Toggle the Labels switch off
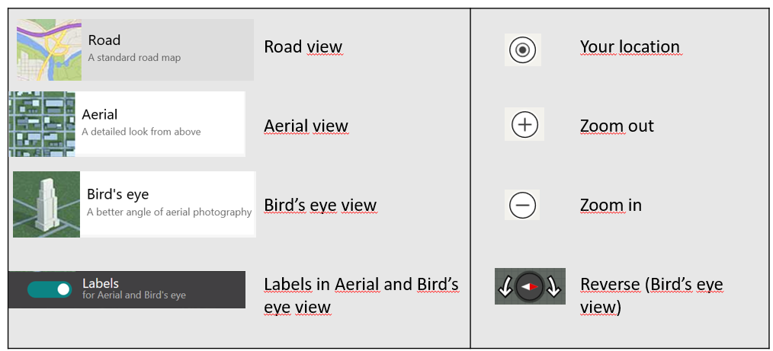The height and width of the screenshot is (351, 773). click(49, 289)
